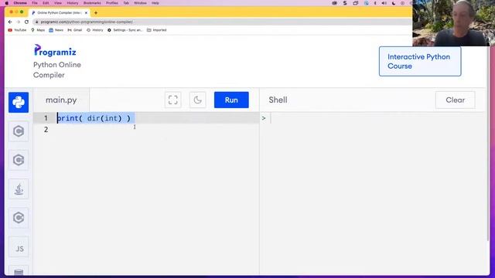
Task: Switch to the Online Python Compiler browser tab
Action: coord(60,13)
